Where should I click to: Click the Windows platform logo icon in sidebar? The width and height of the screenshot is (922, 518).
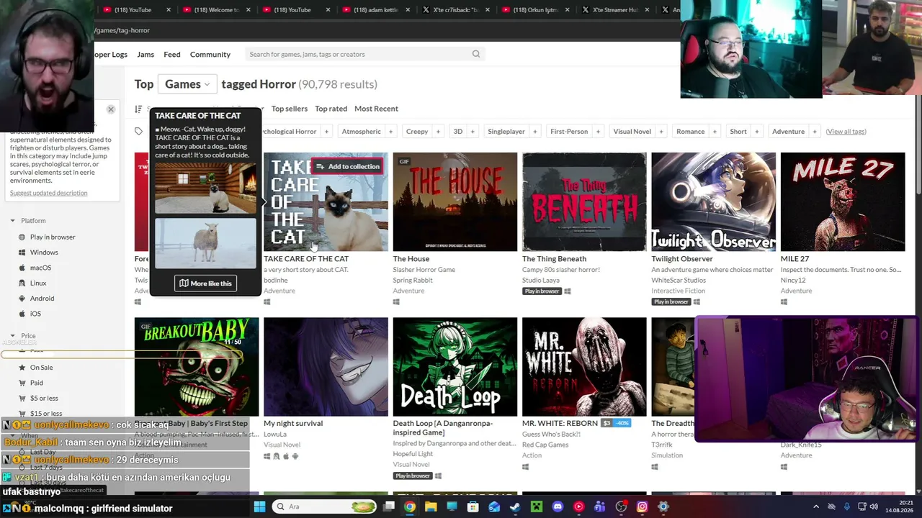click(x=22, y=253)
